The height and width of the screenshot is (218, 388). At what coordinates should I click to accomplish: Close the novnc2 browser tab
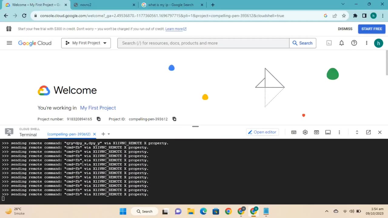tap(134, 5)
